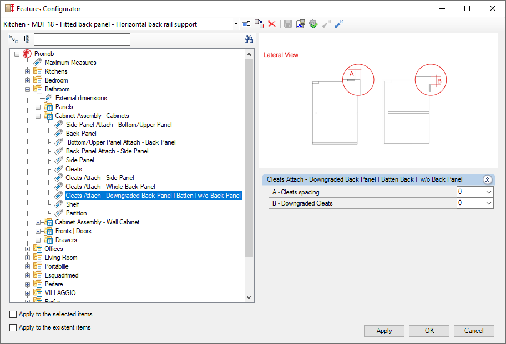Select Cleats Attach - Downgraded Back Panel item
Viewport: 506px width, 344px height.
click(x=153, y=196)
